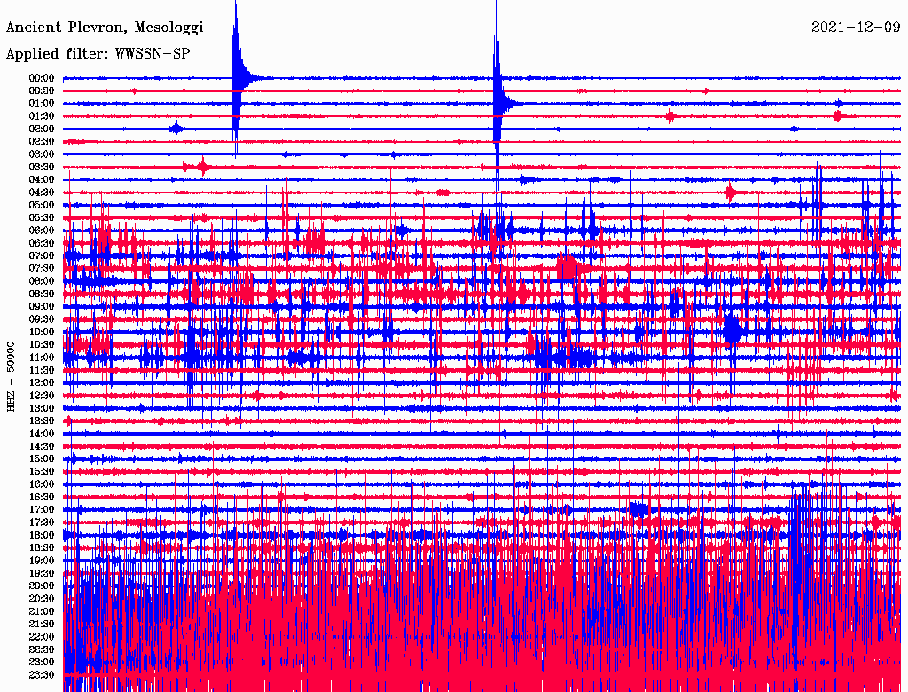Select the 02:00 time label
Viewport: 908px width, 692px height.
[42, 130]
